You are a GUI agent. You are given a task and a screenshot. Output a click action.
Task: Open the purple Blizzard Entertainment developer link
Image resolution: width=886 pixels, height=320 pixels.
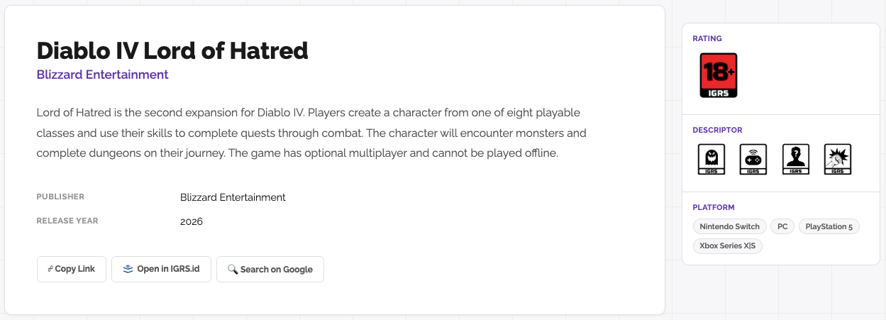coord(102,75)
